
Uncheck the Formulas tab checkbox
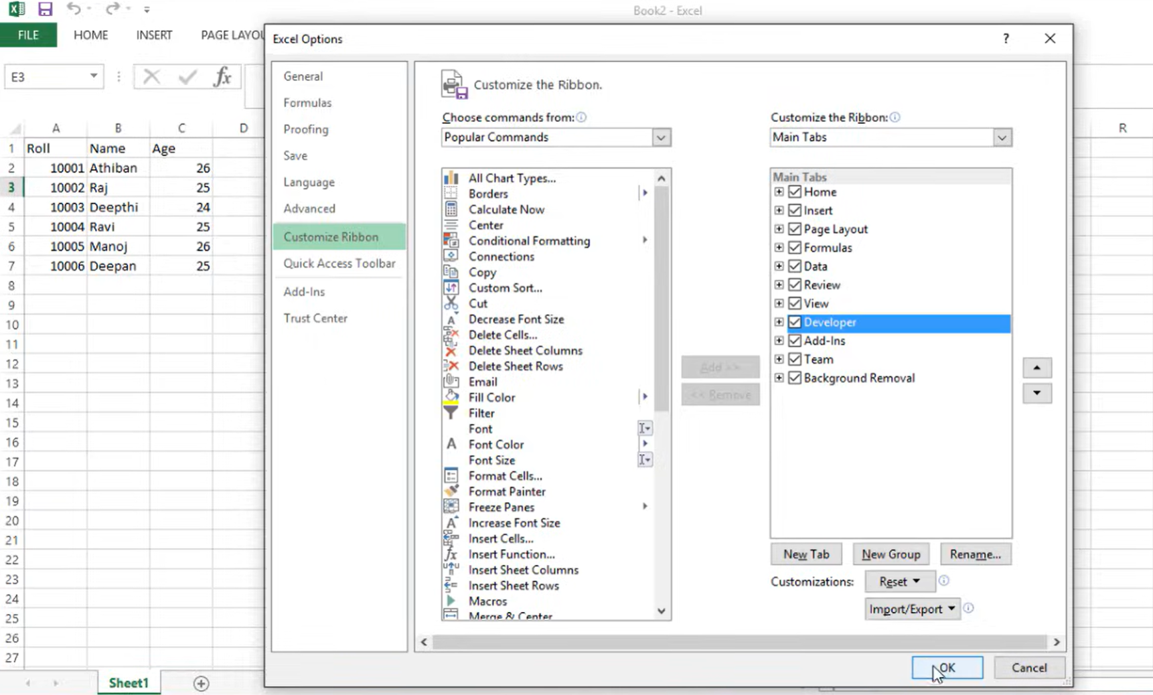795,248
